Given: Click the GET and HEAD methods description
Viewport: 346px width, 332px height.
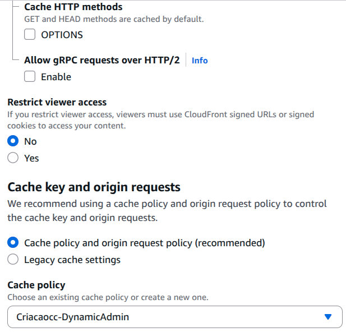Looking at the screenshot, I should [114, 19].
